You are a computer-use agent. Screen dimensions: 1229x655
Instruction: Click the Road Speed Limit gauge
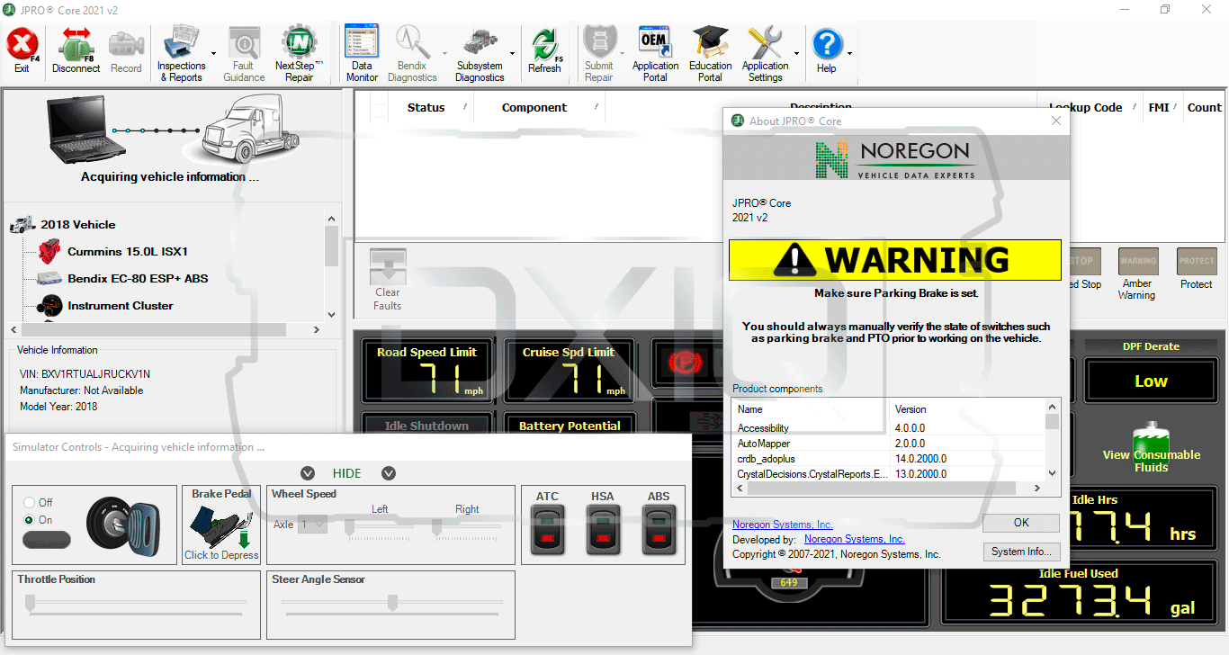point(426,372)
